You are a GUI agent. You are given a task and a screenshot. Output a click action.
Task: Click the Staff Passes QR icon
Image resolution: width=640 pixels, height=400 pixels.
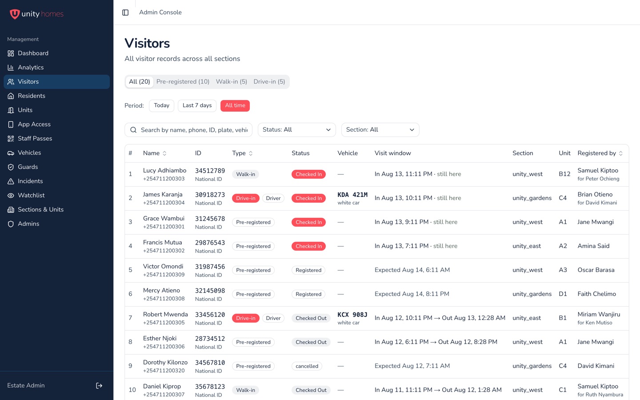click(x=11, y=139)
